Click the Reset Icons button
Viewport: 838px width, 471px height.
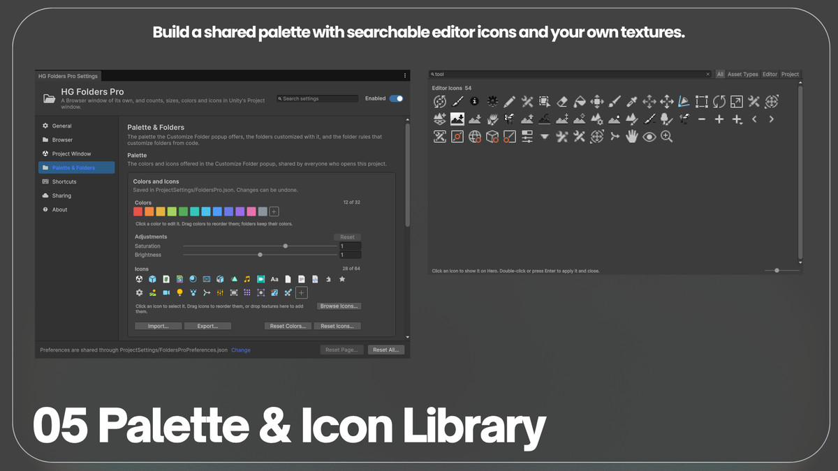(x=337, y=326)
